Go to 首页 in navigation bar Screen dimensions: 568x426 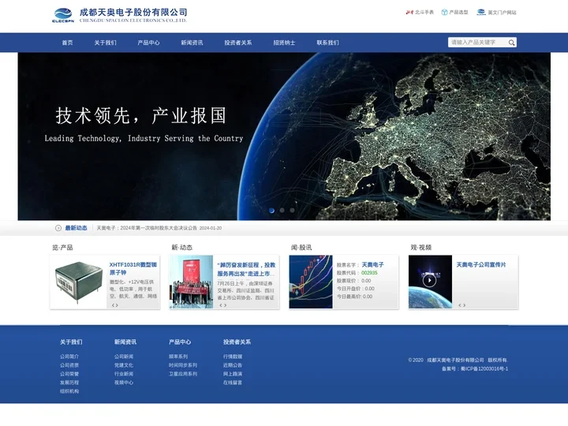pyautogui.click(x=67, y=43)
